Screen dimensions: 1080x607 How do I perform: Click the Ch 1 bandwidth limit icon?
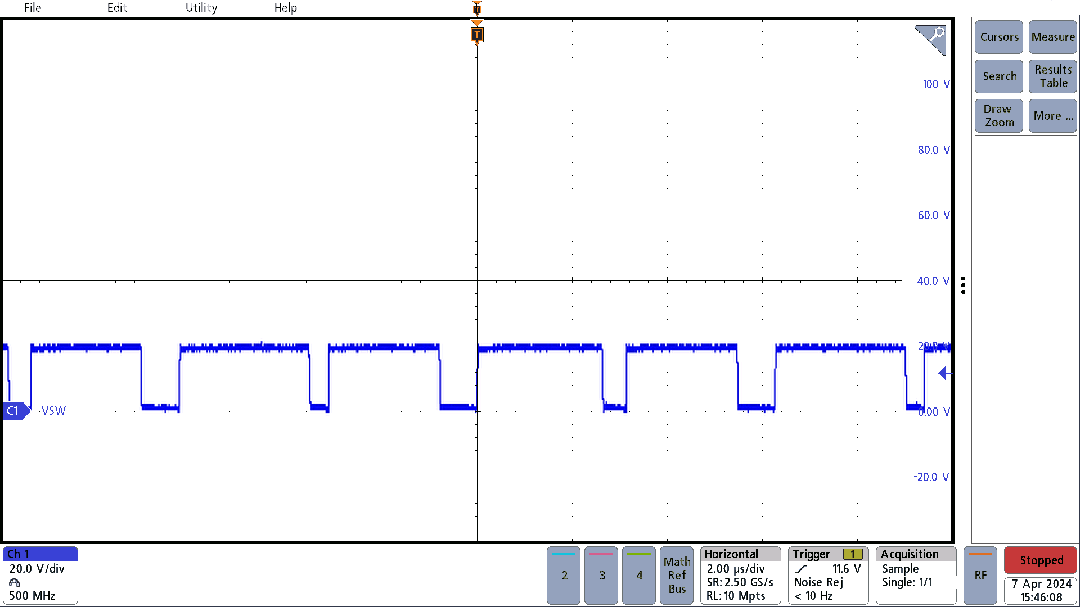[15, 582]
